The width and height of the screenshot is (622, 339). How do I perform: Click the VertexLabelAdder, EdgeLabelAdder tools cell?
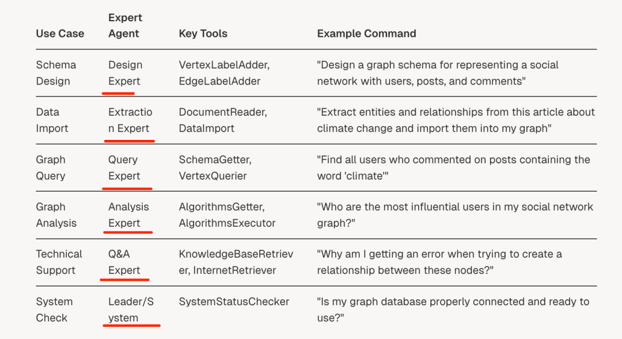[x=224, y=73]
